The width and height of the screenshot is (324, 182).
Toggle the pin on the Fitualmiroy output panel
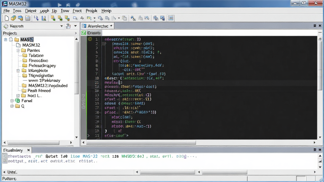pyautogui.click(x=315, y=149)
